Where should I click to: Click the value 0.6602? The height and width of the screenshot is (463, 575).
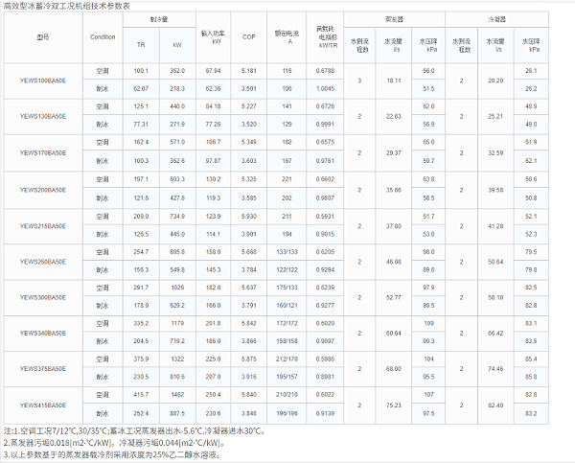point(325,179)
